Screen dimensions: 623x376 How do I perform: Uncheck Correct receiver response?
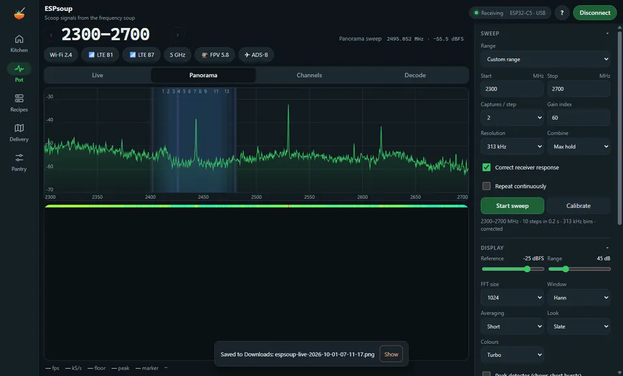(486, 167)
